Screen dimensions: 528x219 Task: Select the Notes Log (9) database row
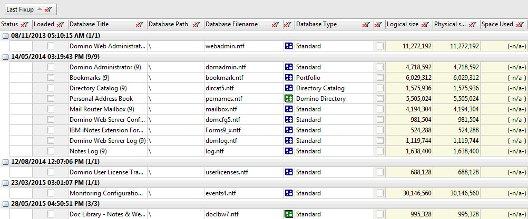tap(105, 151)
